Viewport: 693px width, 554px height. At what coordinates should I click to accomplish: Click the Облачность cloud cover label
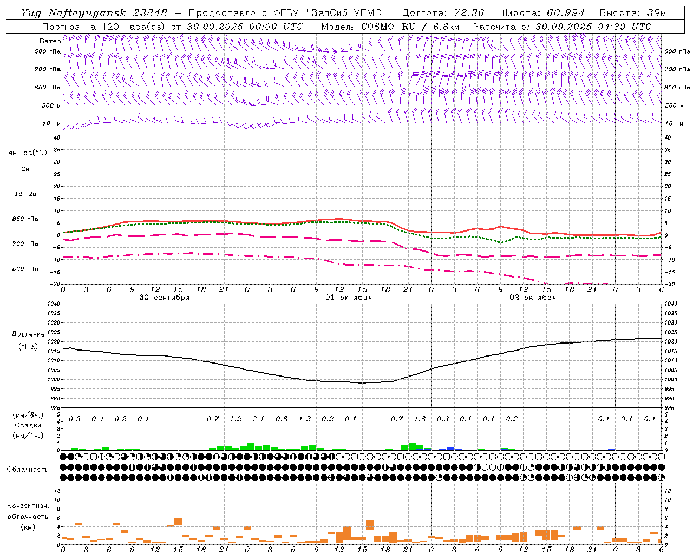pos(28,470)
